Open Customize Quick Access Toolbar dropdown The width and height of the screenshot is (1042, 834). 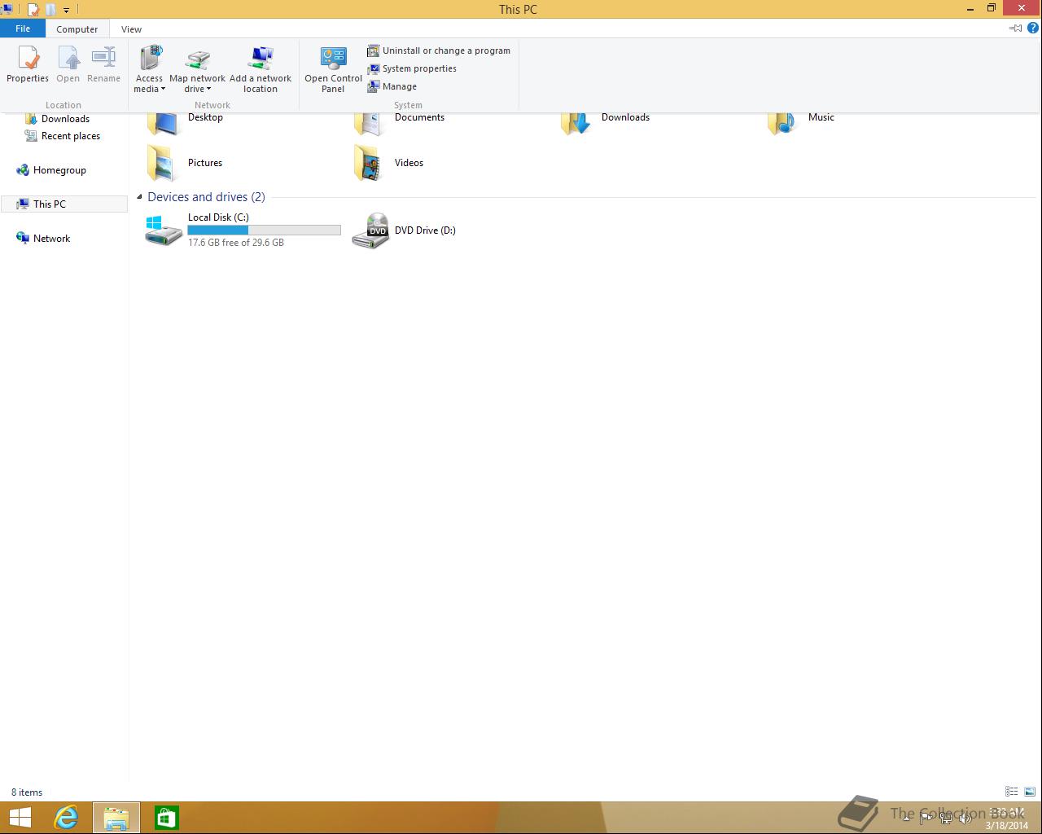[x=66, y=10]
